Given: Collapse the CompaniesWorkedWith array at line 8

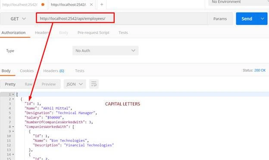Looking at the screenshot, I should pos(13,127).
